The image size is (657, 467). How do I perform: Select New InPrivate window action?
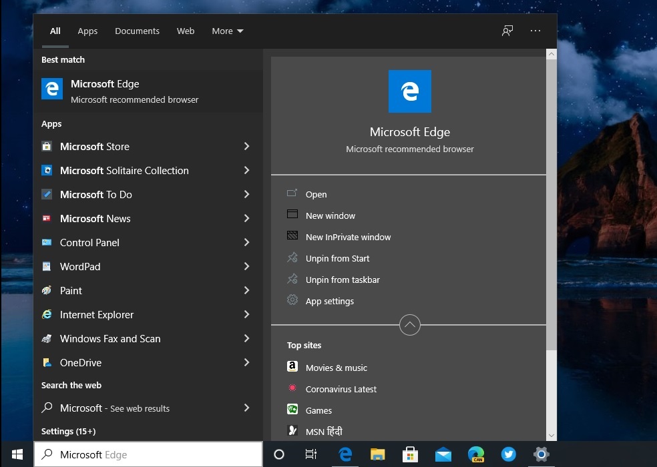(x=348, y=237)
